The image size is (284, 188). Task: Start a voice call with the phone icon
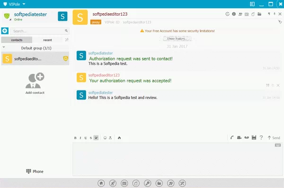click(x=232, y=138)
